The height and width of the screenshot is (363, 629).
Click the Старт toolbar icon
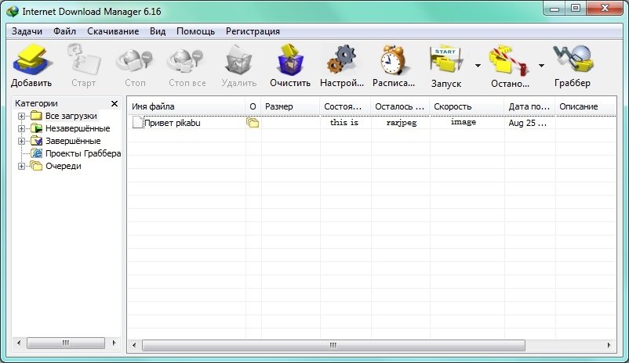click(84, 59)
